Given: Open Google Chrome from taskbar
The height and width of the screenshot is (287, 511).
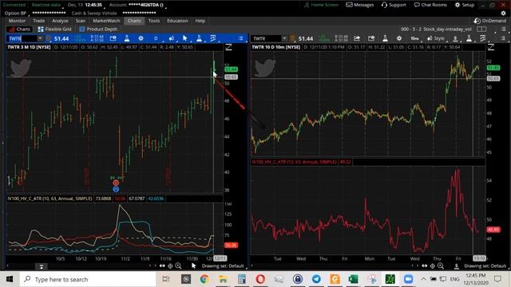Looking at the screenshot, I should point(204,279).
